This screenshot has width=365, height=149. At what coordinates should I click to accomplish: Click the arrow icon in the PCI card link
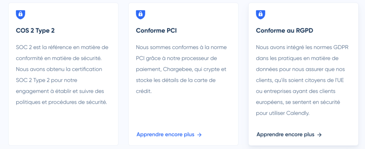(x=200, y=135)
